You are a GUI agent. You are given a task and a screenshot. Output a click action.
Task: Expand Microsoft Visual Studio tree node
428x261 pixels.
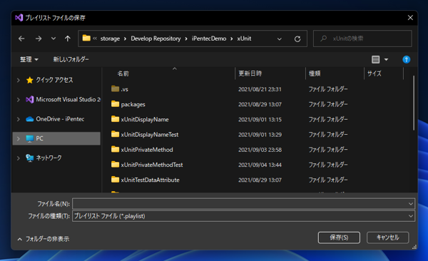(19, 100)
